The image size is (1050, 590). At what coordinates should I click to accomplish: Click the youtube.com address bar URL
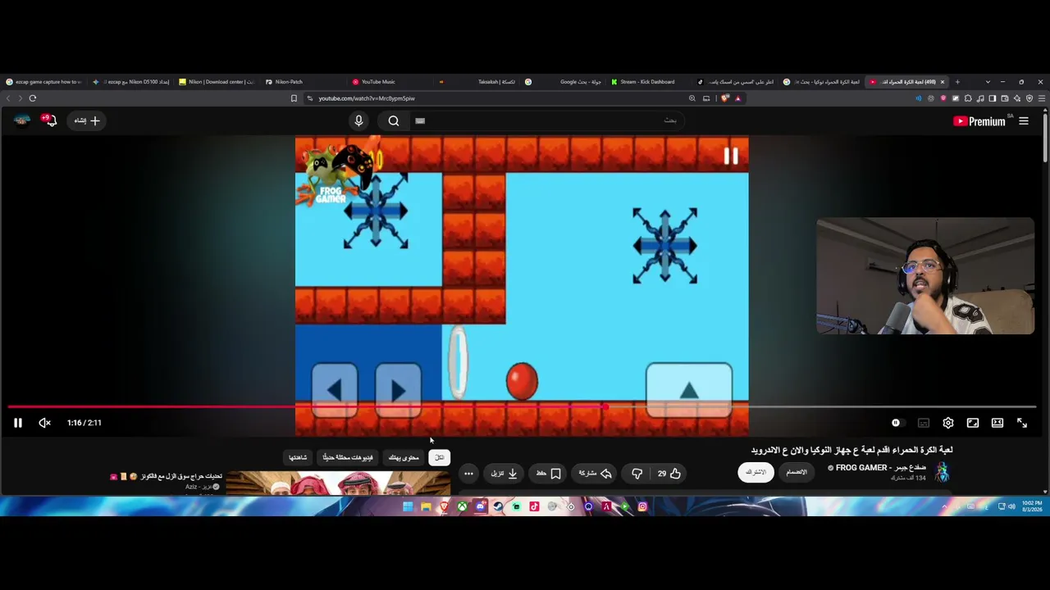coord(367,98)
